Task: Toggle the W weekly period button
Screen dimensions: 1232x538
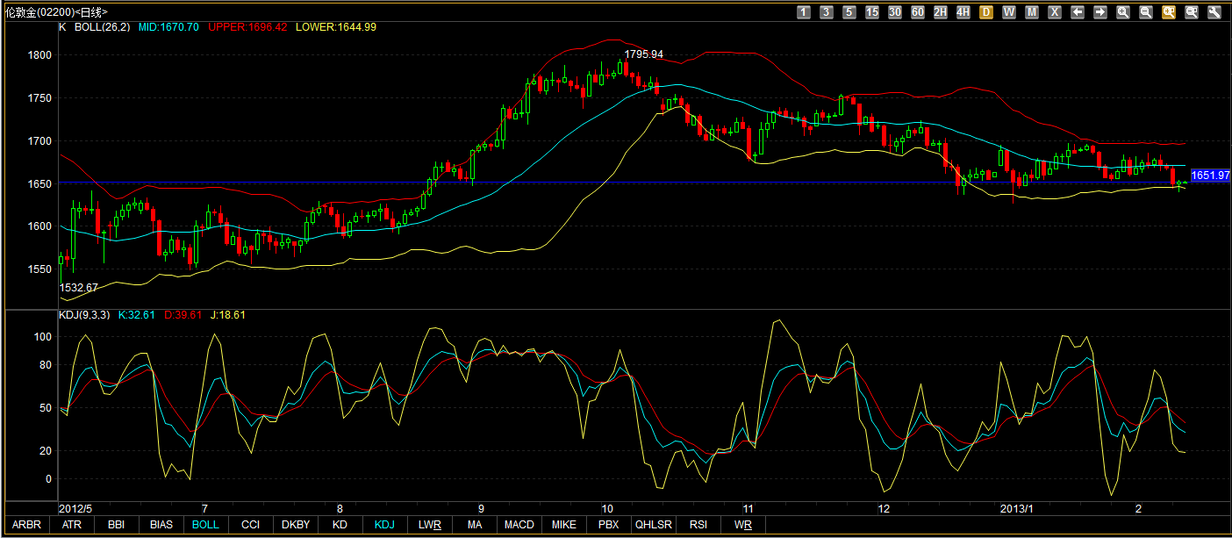Action: [1009, 12]
